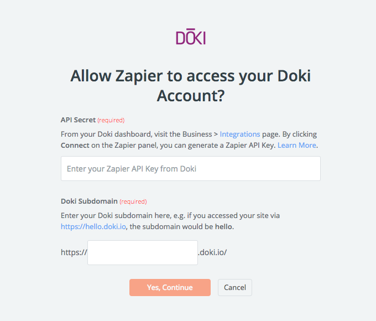Viewport: 376px width, 321px height.
Task: Open the https://hello.doki.io example link
Action: tap(93, 226)
